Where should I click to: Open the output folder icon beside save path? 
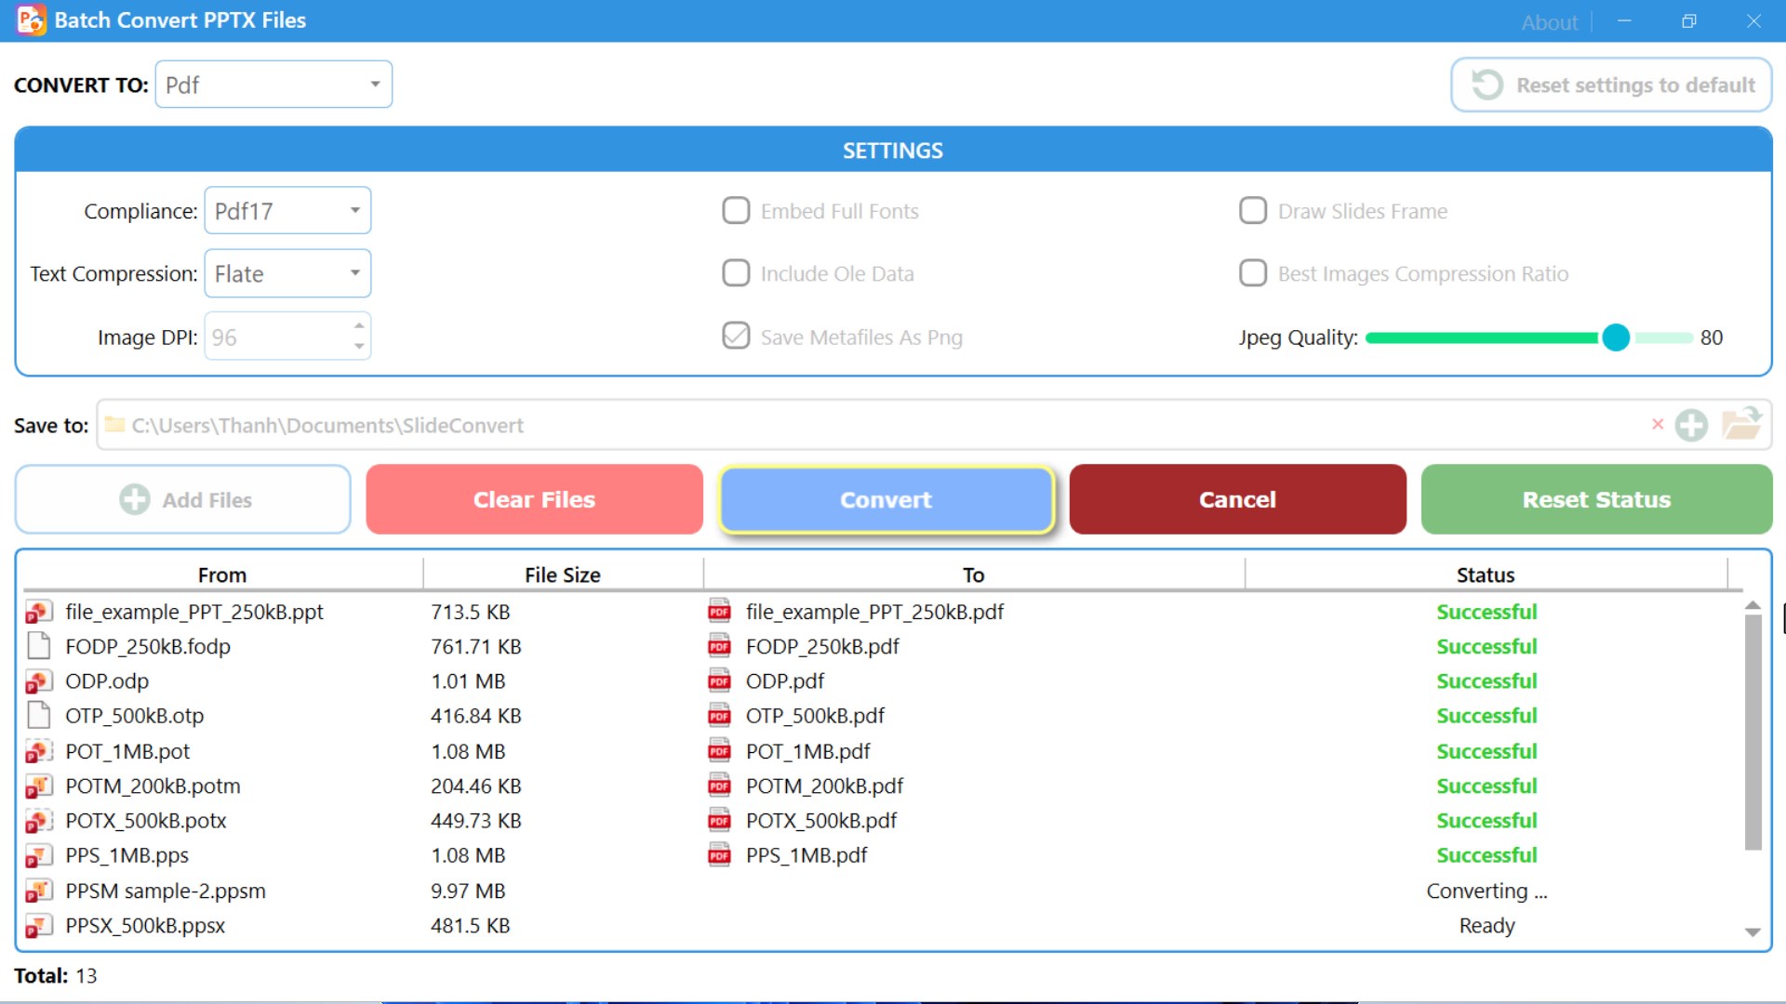pos(1741,424)
